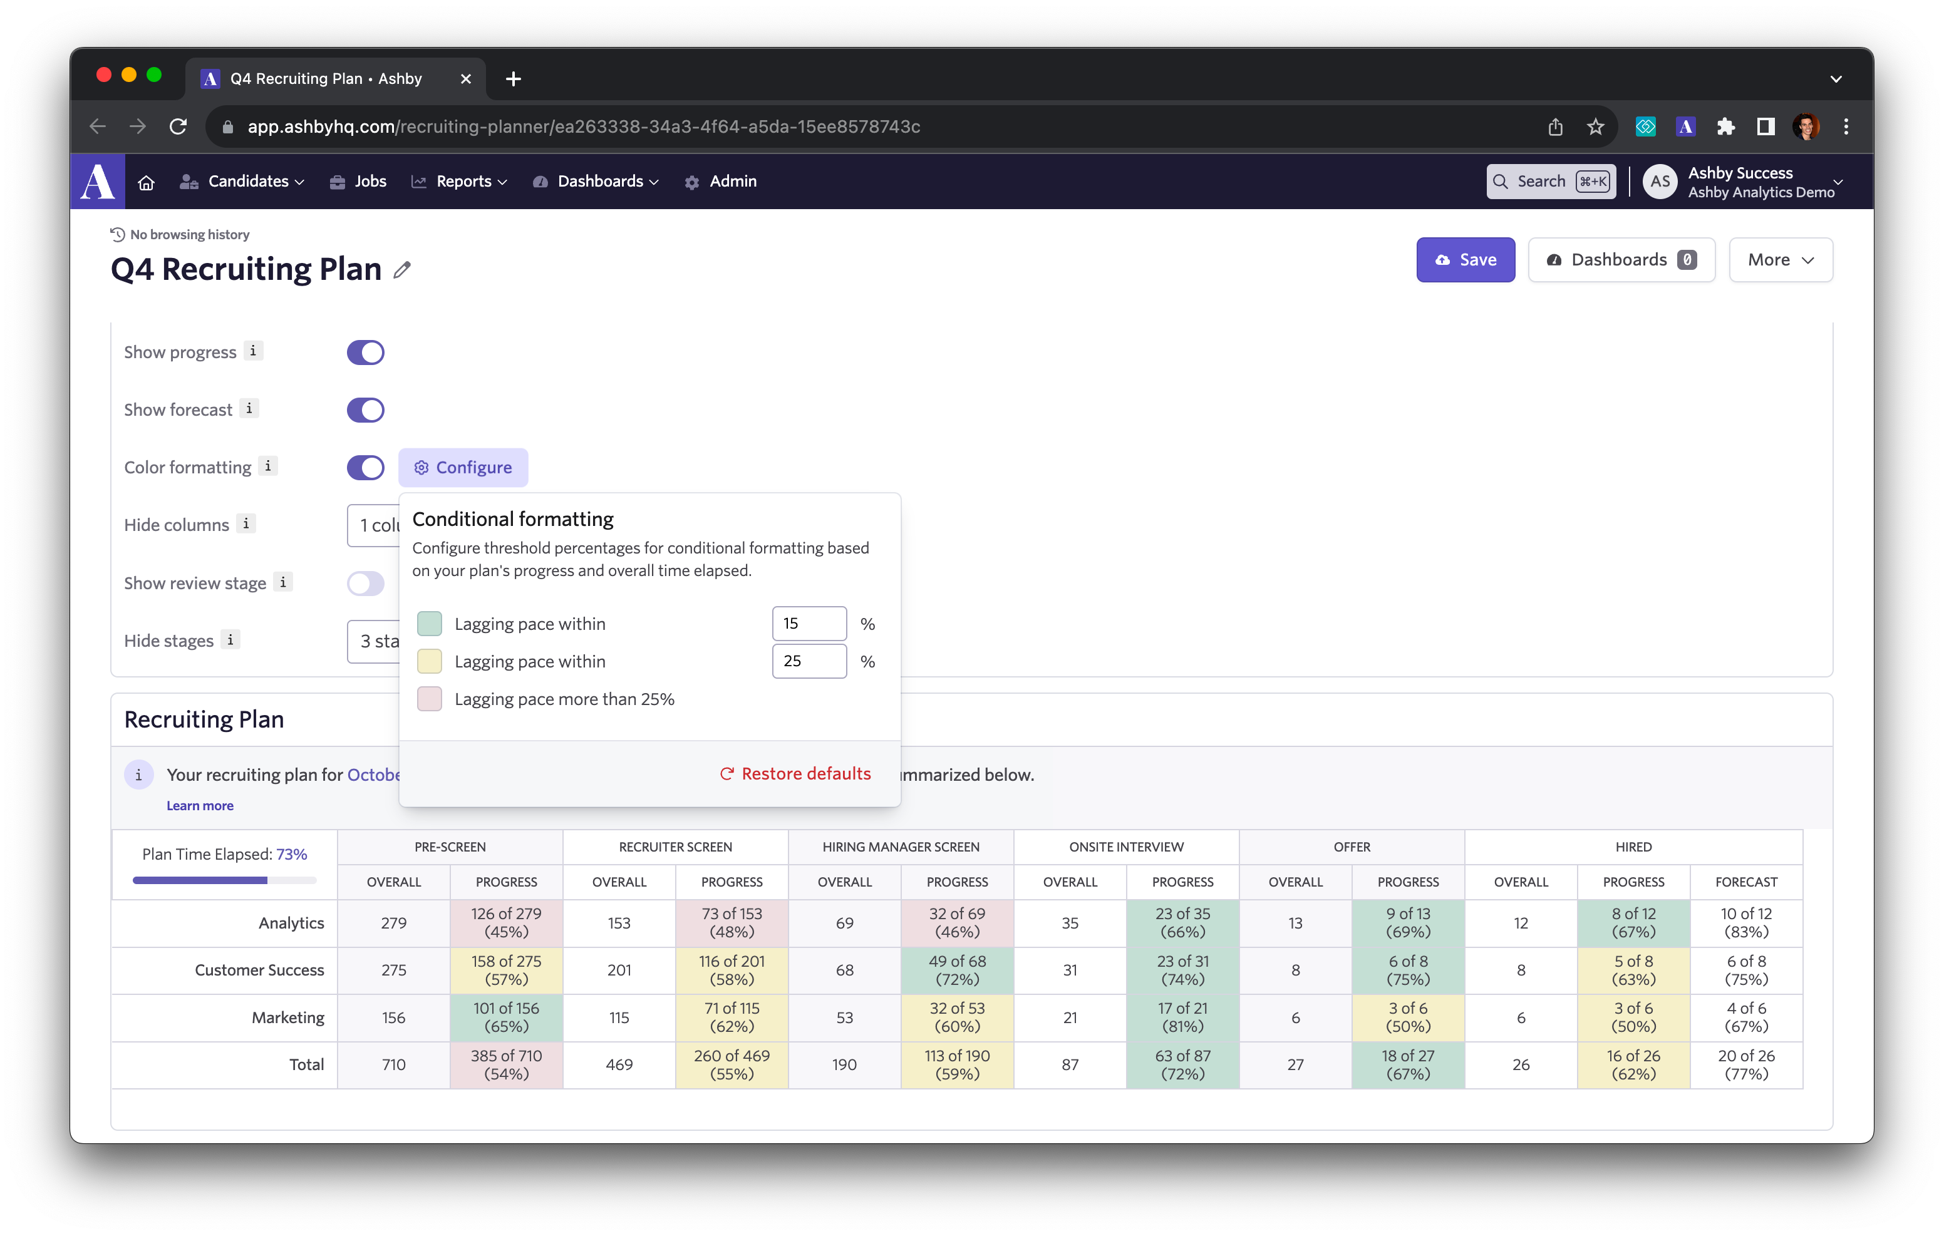
Task: Click the Ashby logo home icon
Action: click(98, 181)
